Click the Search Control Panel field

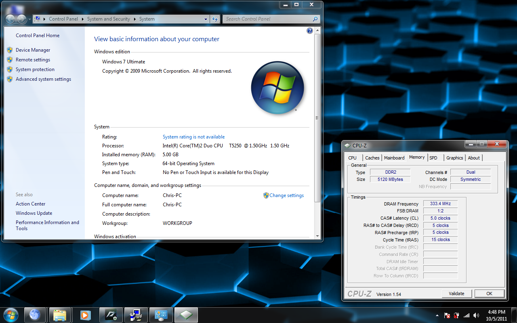pyautogui.click(x=268, y=19)
